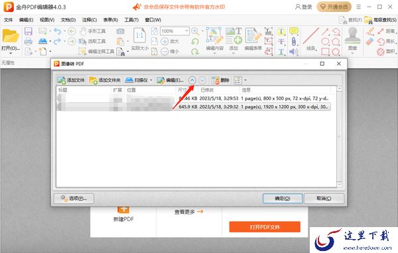Click the 扫描仪 scanner button in dialog
The width and height of the screenshot is (398, 253).
coord(137,80)
